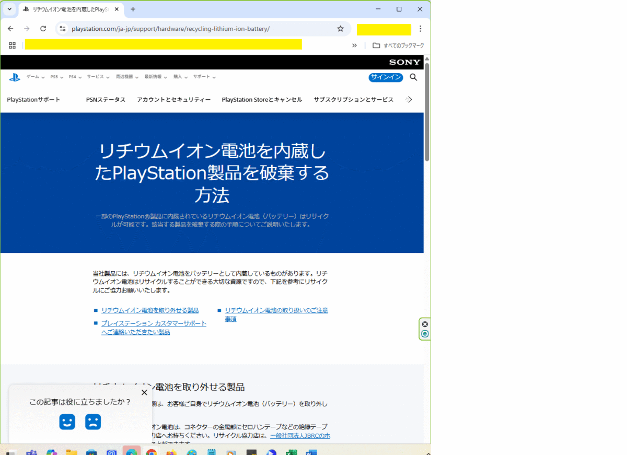627x455 pixels.
Task: Close the article feedback popup
Action: coord(144,392)
